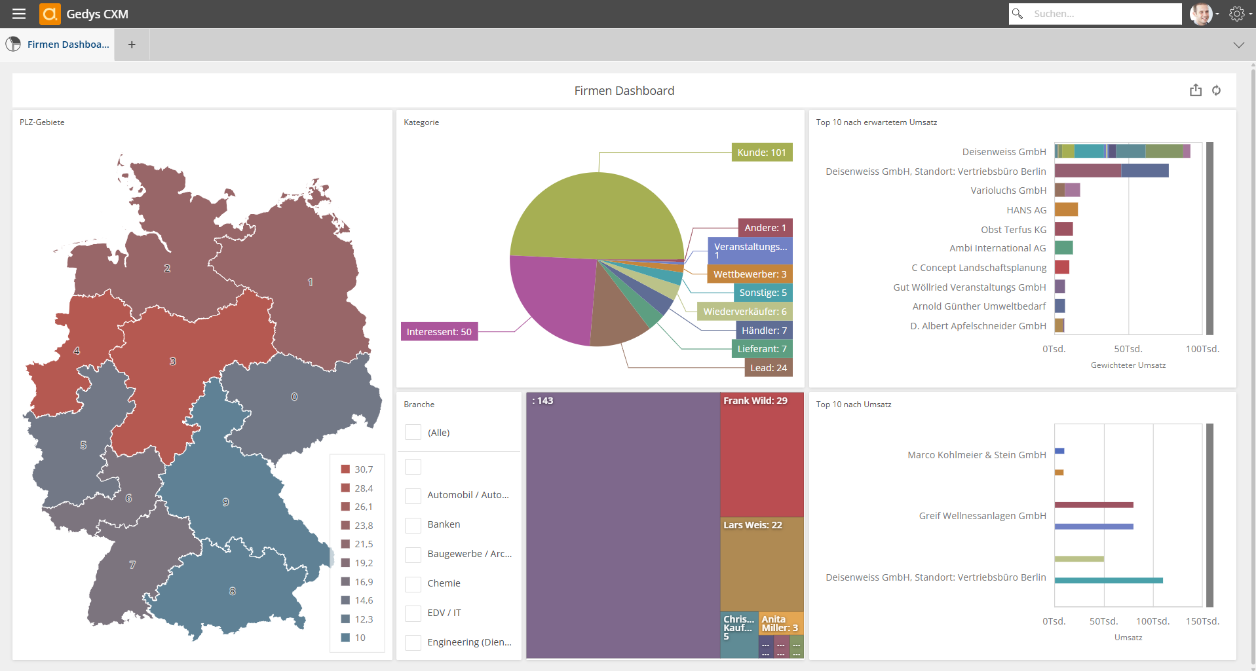Select the Interessent: 50 pie label

439,331
